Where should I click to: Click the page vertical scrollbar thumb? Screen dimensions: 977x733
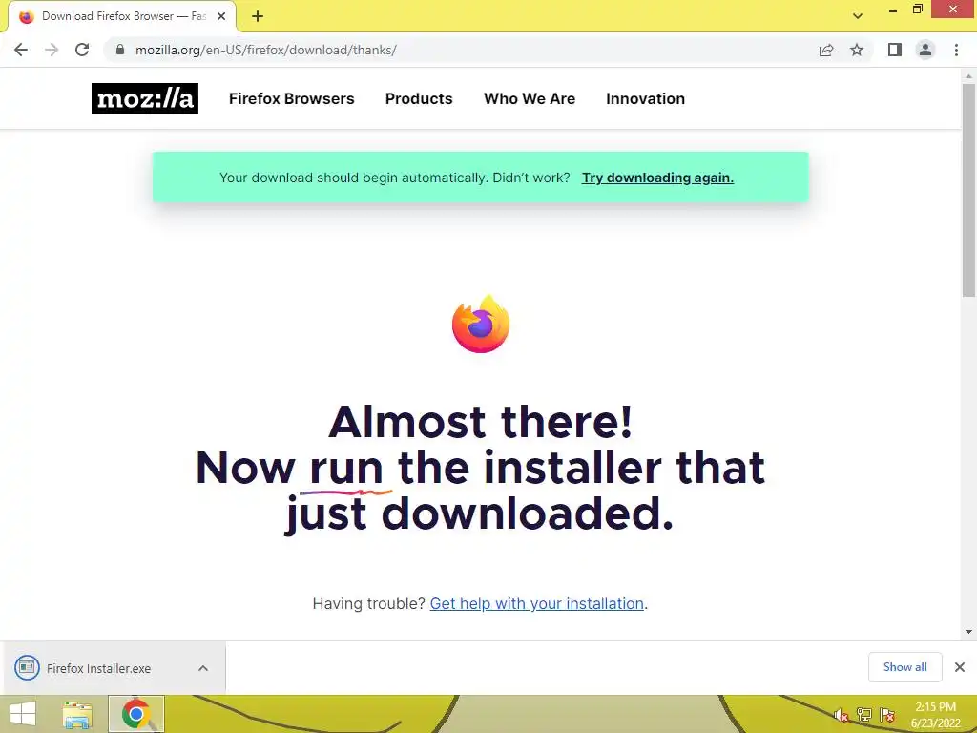(968, 190)
